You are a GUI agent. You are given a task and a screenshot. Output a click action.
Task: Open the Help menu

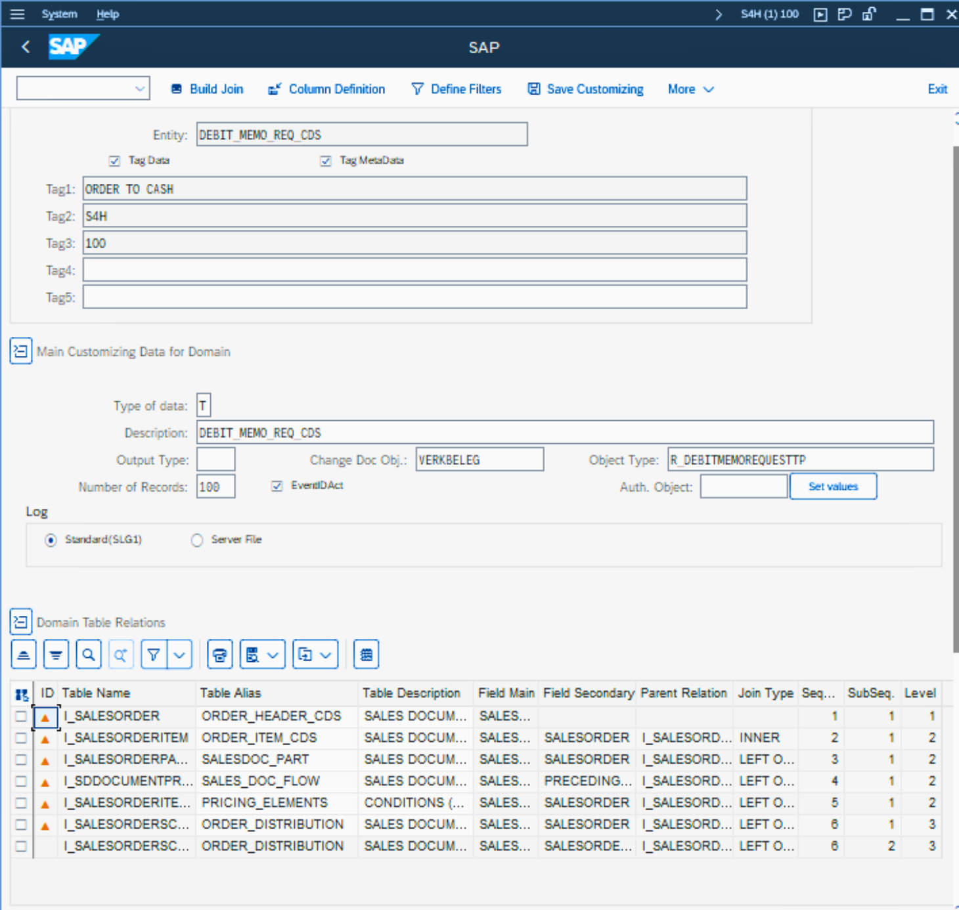point(108,14)
